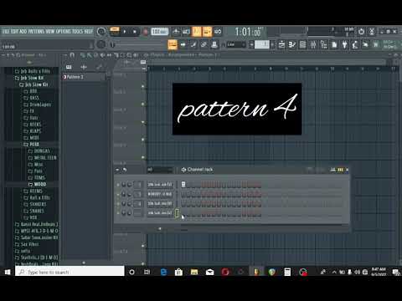Enable auto scrolling arrow icon
The width and height of the screenshot is (402, 301).
[x=183, y=44]
